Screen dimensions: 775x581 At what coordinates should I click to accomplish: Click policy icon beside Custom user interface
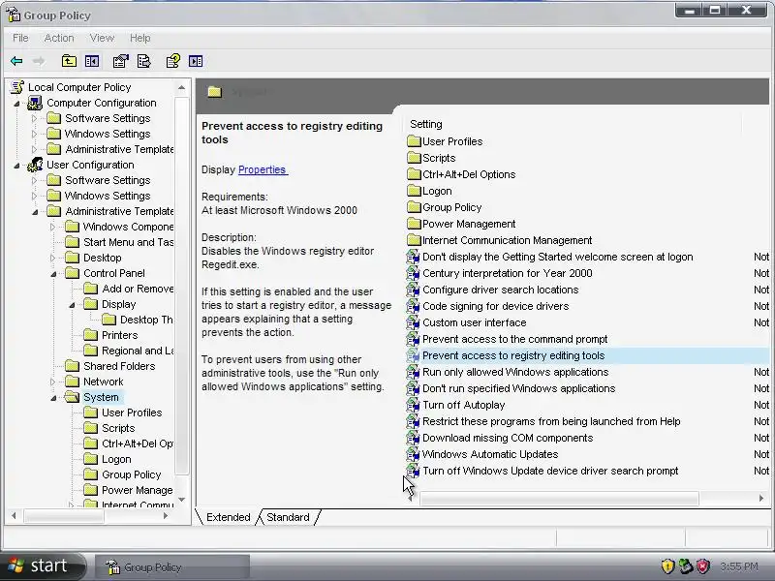click(413, 322)
